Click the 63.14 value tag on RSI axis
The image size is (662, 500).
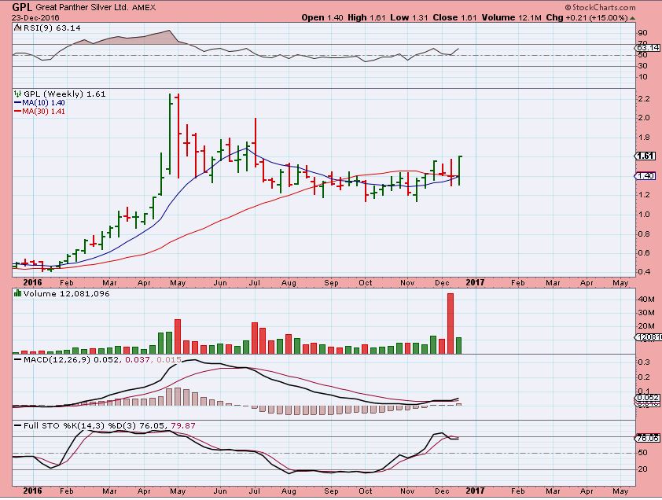(649, 48)
